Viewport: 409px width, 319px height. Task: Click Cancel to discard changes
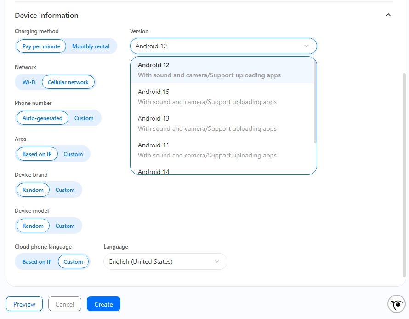coord(64,304)
